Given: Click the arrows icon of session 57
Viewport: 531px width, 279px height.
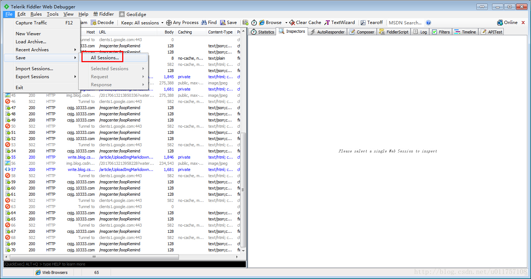Looking at the screenshot, I should point(8,170).
